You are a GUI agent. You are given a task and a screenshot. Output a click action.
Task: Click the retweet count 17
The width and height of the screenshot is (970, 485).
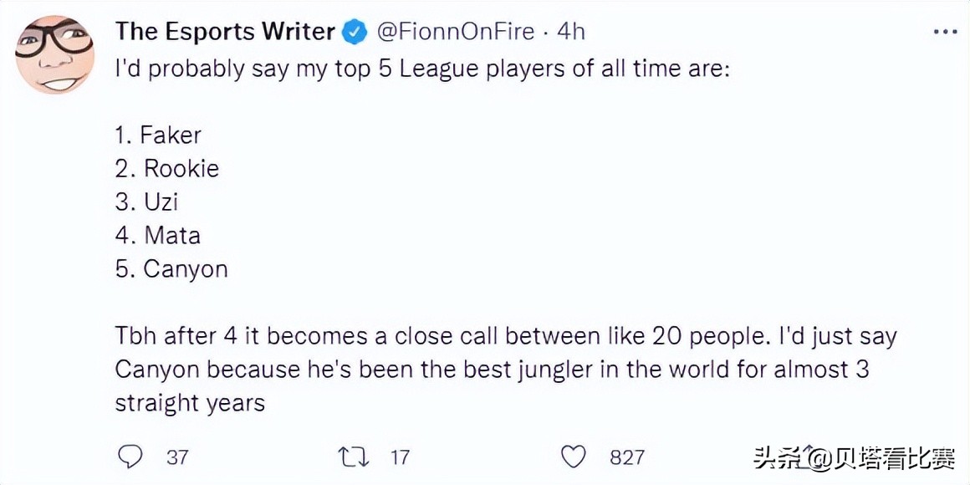400,457
